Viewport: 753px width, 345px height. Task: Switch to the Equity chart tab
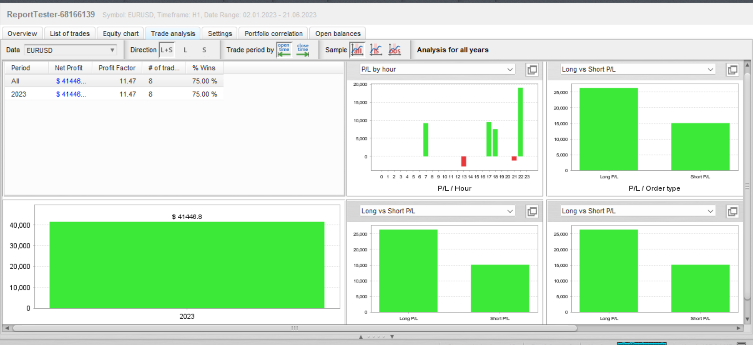[121, 34]
